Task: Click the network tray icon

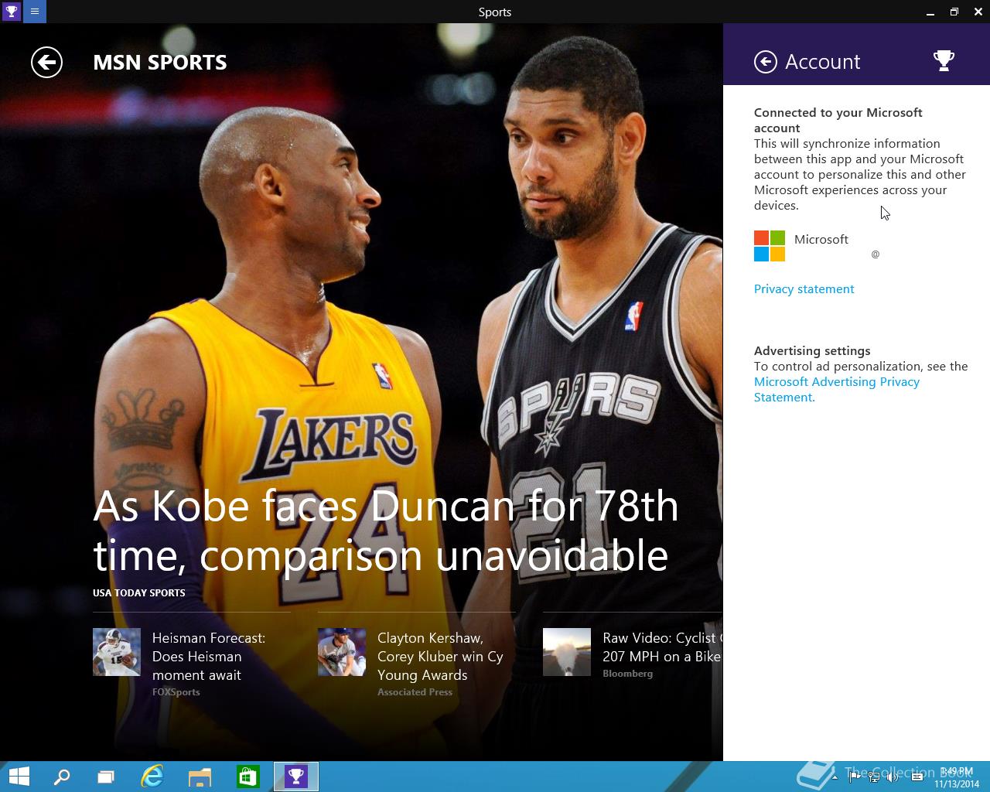Action: pos(874,777)
